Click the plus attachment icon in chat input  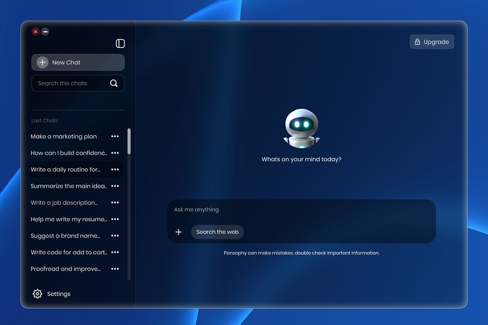pos(178,232)
